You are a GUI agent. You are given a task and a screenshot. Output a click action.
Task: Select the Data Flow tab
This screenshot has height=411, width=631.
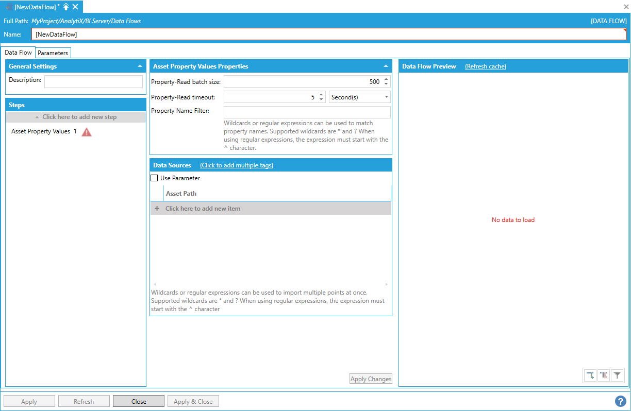click(x=18, y=53)
